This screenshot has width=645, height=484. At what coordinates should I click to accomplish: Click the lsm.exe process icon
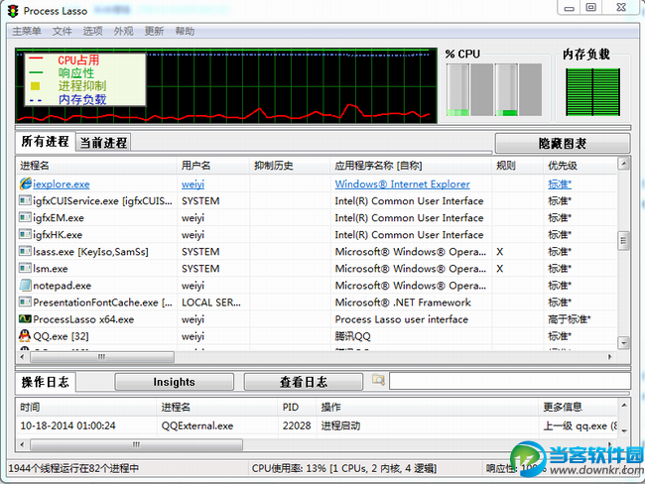(25, 268)
